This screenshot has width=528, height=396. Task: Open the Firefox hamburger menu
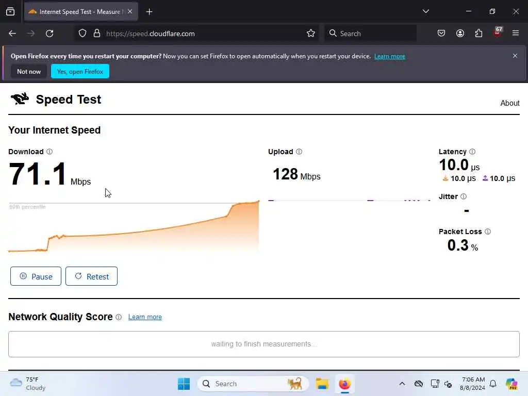516,33
